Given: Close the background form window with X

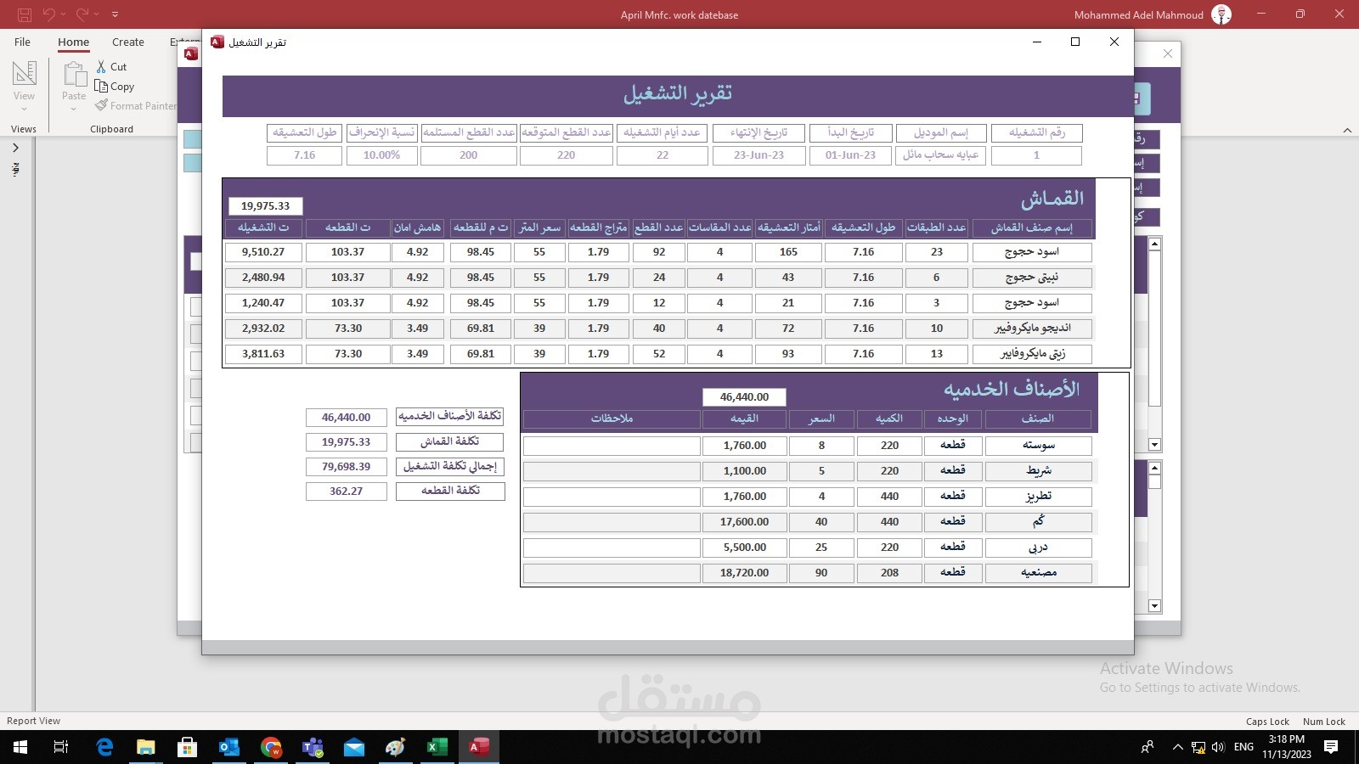Looking at the screenshot, I should point(1168,53).
